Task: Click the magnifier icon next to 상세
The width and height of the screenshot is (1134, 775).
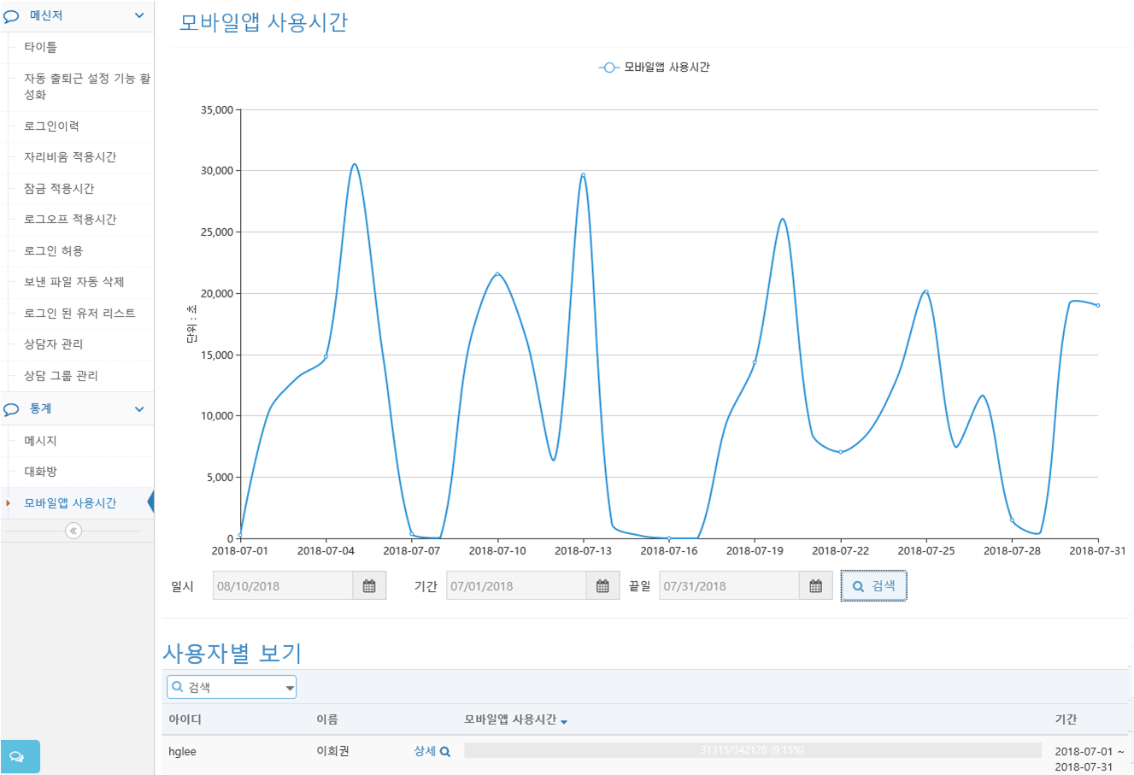Action: [445, 751]
